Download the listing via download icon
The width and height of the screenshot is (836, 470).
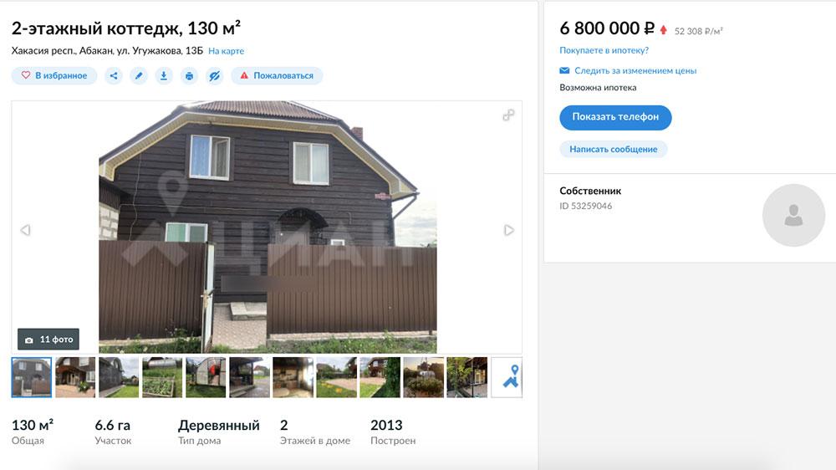tap(164, 76)
